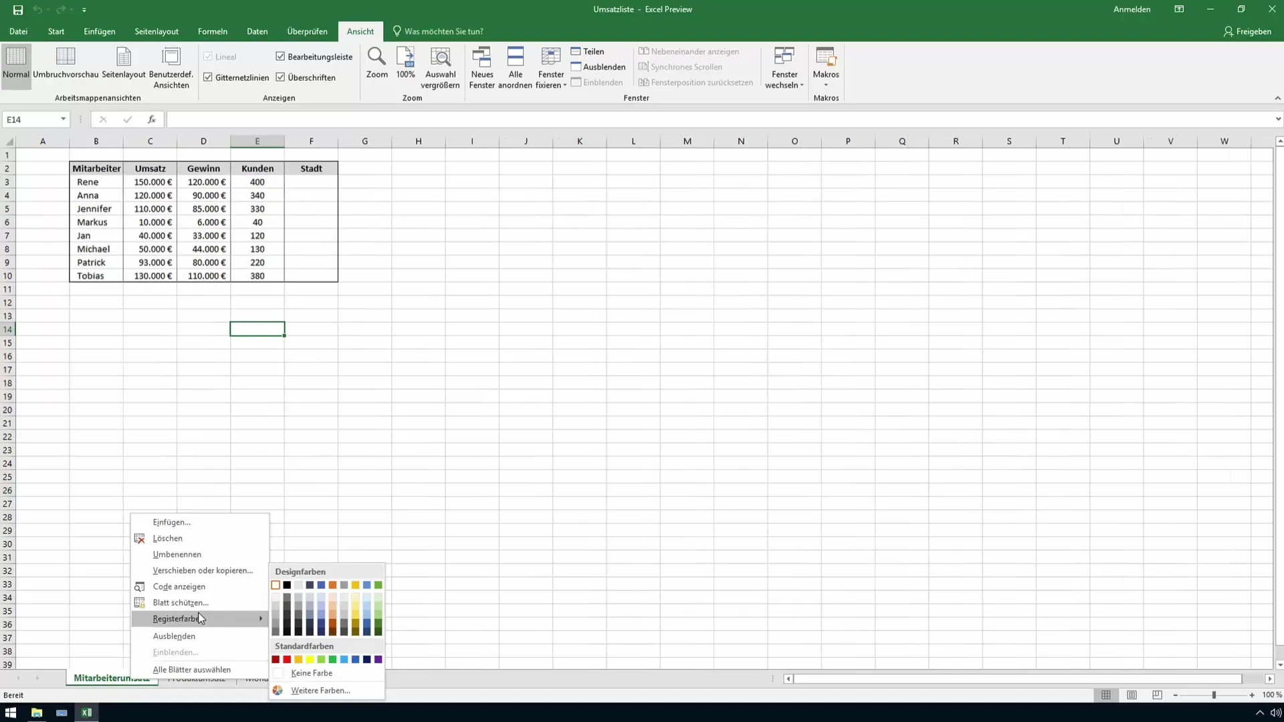This screenshot has height=722, width=1284.
Task: Open Registerfarbe submenu entry
Action: (x=201, y=618)
